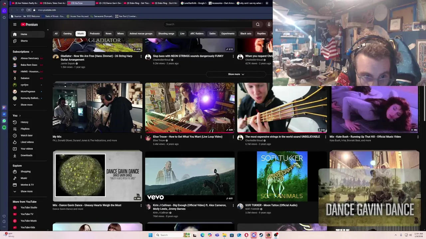Screen dimensions: 426x239
Task: Open options menu for Elise Trouw video
Action: [233, 137]
